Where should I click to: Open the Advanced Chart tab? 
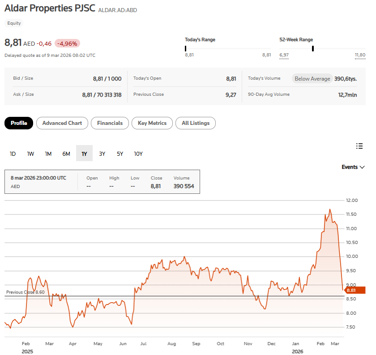click(x=62, y=123)
